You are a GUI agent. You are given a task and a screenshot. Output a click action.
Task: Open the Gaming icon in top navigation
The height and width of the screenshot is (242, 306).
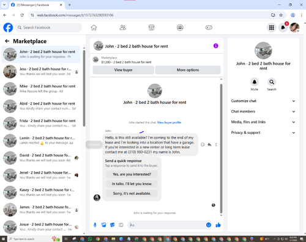tap(209, 28)
